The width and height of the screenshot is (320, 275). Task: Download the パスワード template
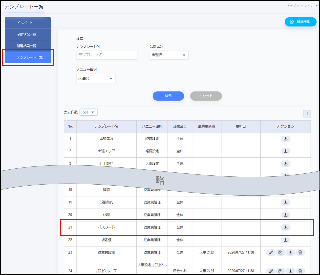coord(285,227)
